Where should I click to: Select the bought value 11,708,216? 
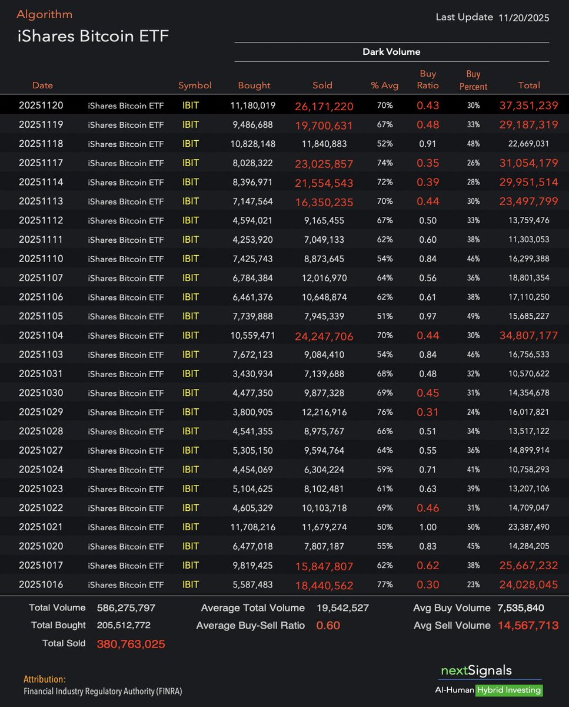(253, 527)
